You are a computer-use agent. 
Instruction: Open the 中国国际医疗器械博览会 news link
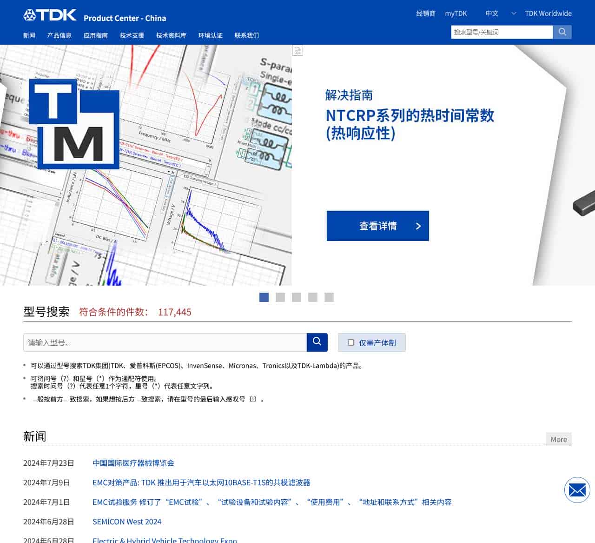[133, 463]
